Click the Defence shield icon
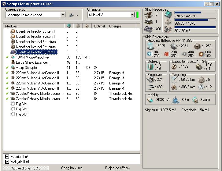This screenshot has width=222, height=171. pos(150,67)
